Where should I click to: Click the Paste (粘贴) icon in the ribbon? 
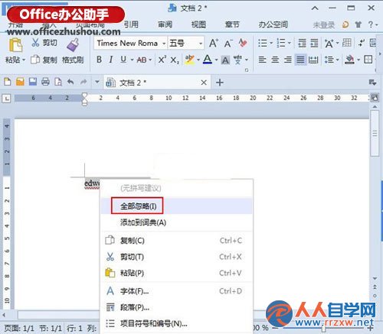pyautogui.click(x=15, y=45)
